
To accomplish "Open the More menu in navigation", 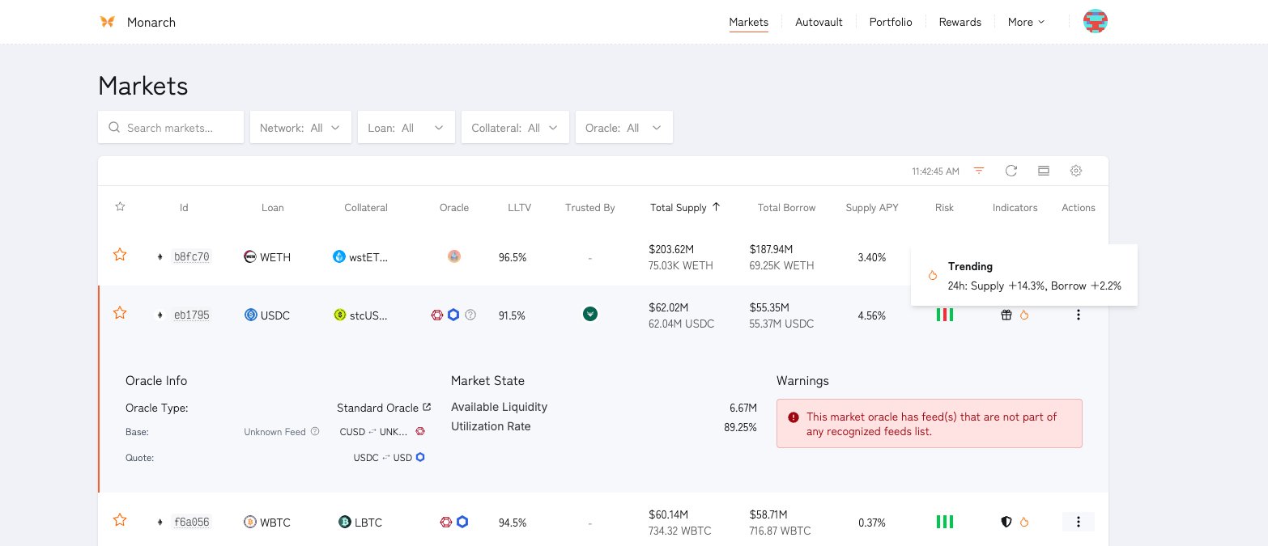I will click(x=1026, y=22).
